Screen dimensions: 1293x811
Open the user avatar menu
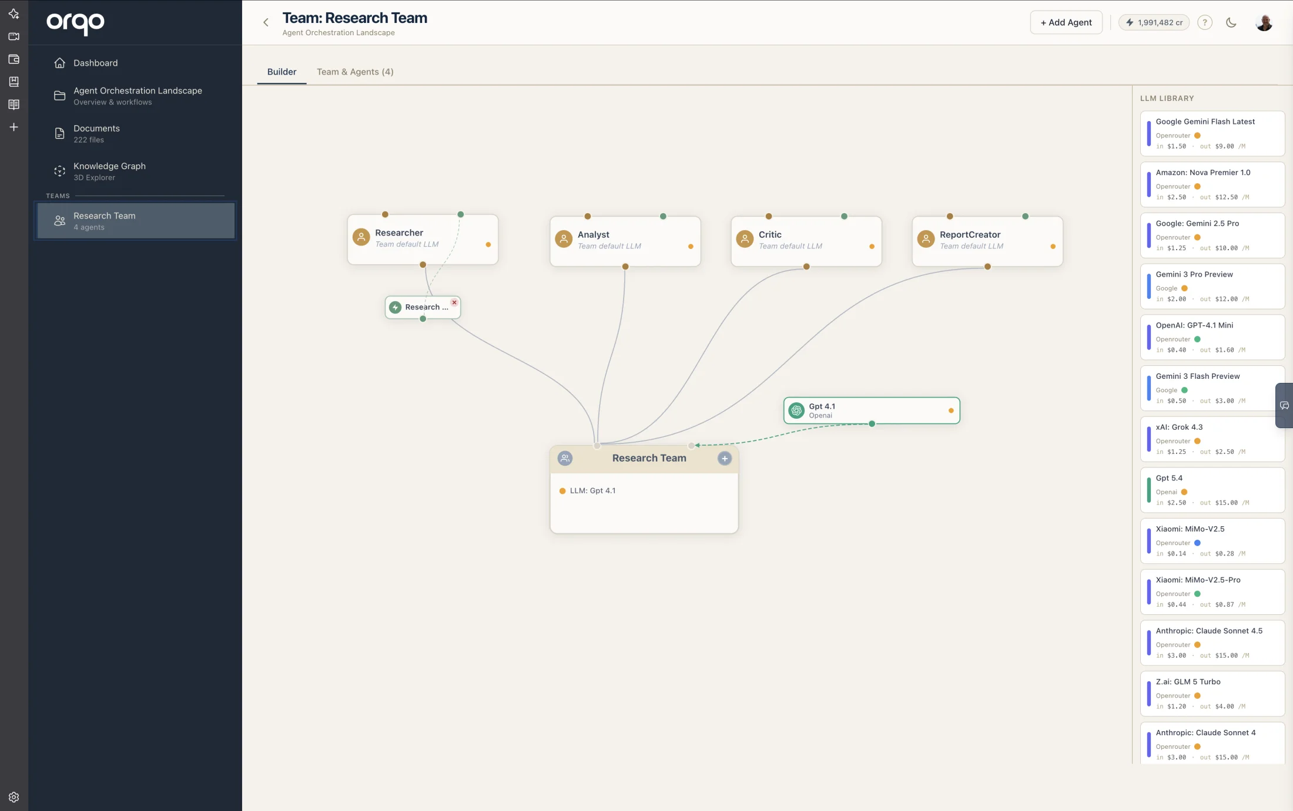coord(1264,22)
